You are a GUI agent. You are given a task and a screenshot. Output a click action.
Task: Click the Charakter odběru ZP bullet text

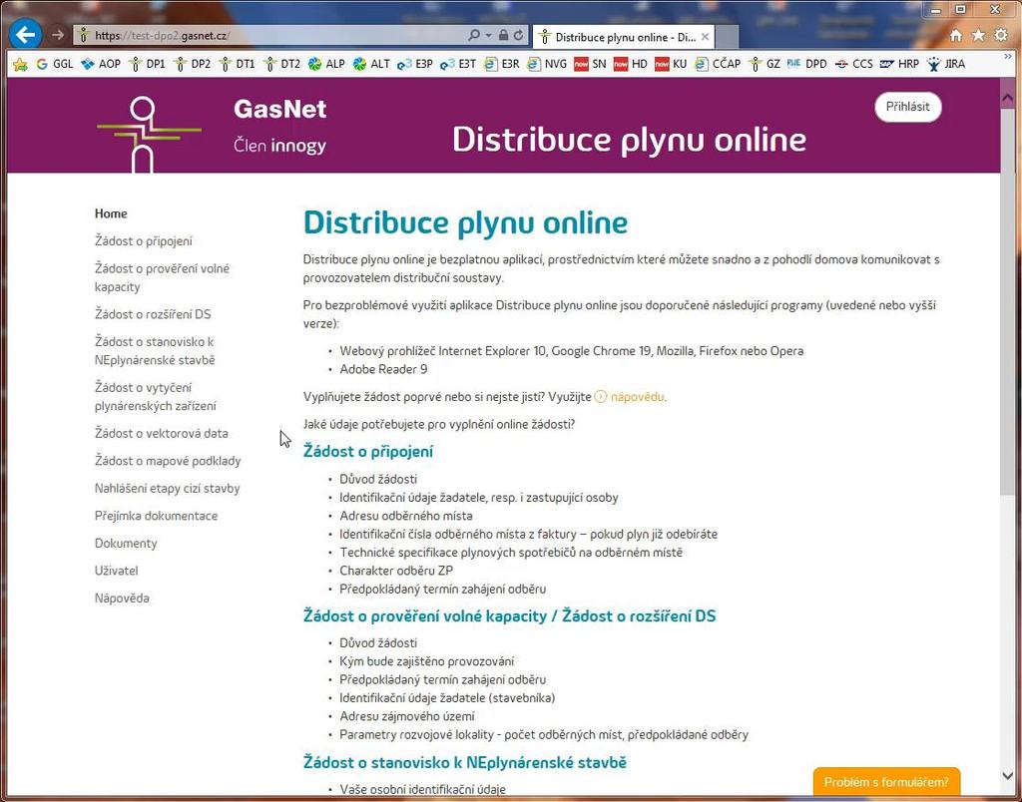point(396,571)
